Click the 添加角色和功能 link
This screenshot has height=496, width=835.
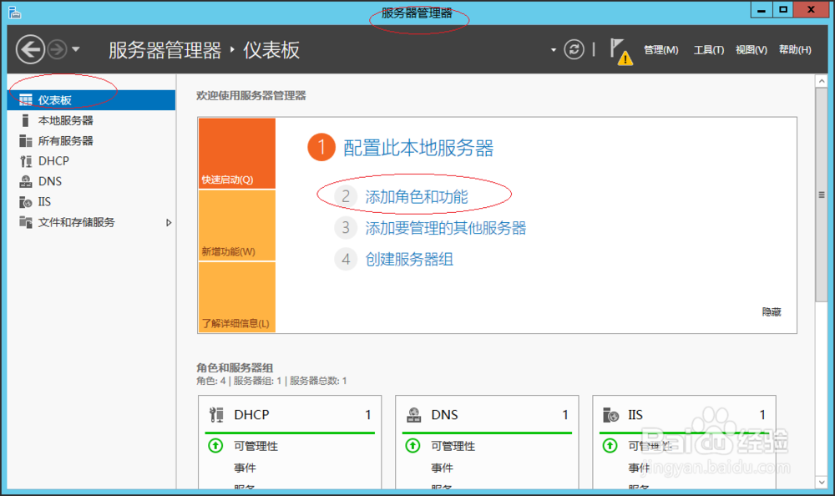[417, 197]
